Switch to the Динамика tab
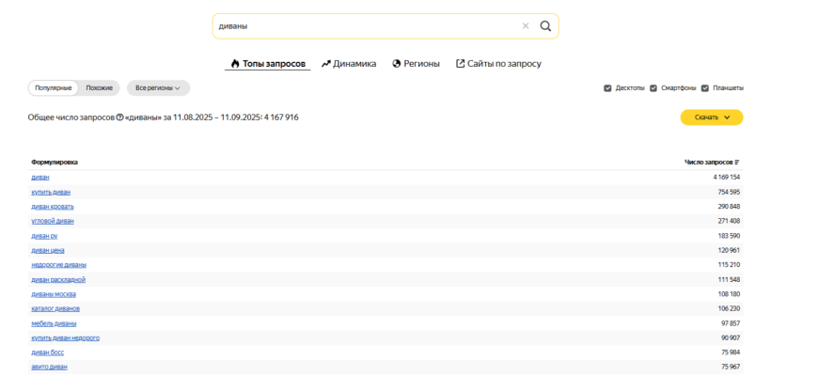This screenshot has height=376, width=818. [349, 64]
